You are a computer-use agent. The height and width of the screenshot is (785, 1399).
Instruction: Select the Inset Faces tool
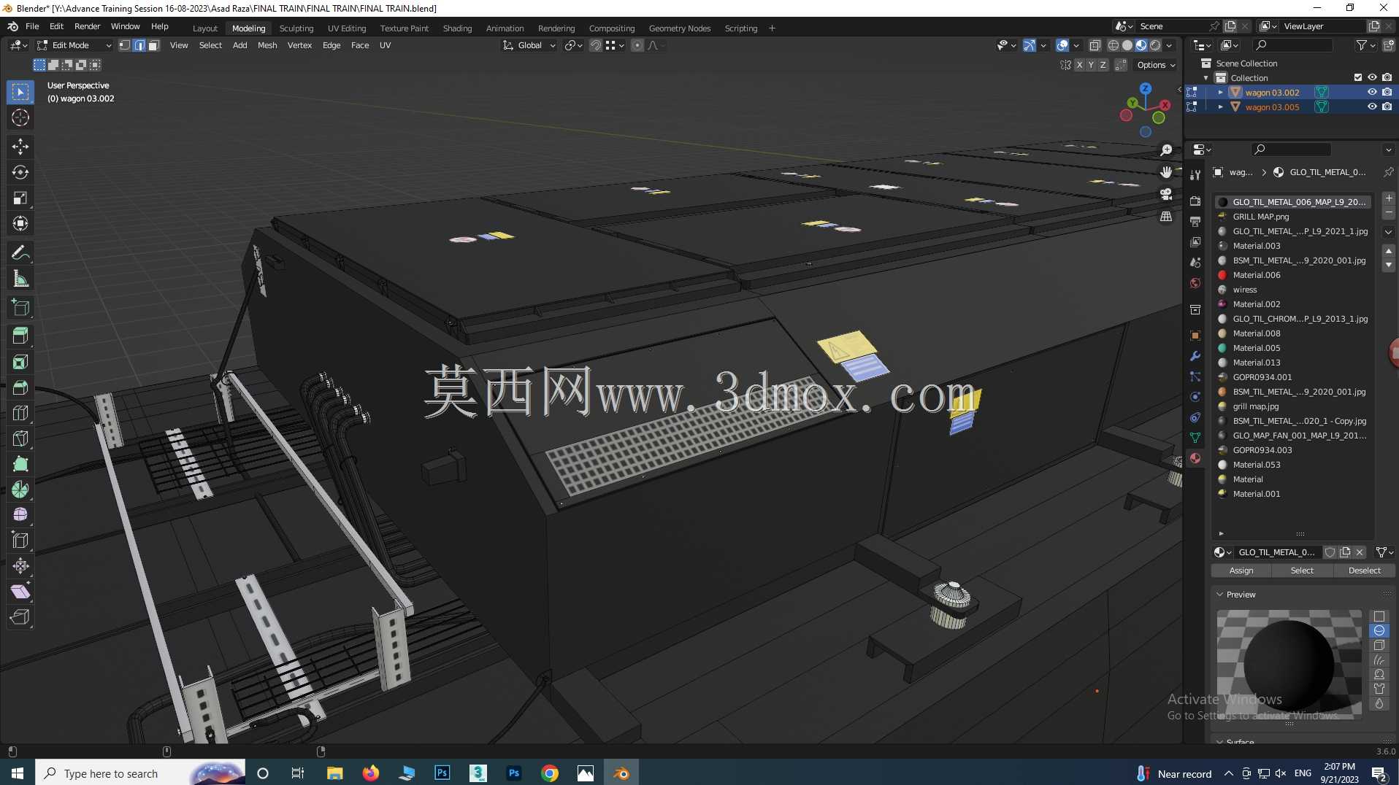point(20,362)
